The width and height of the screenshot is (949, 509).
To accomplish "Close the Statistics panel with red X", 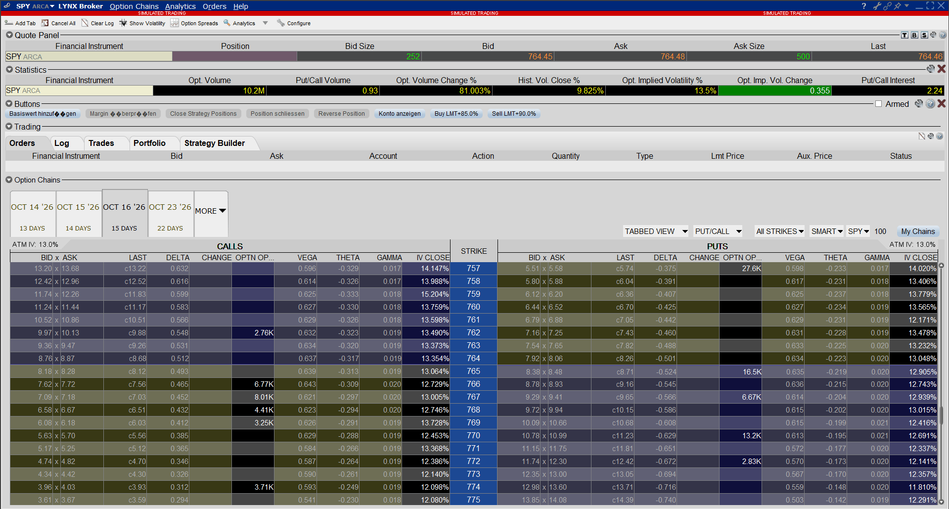I will point(942,69).
